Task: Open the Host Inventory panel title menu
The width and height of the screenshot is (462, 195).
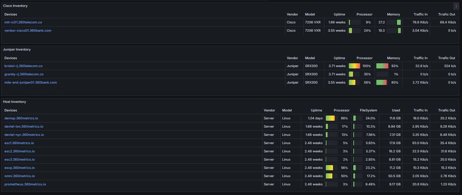Action: click(14, 102)
